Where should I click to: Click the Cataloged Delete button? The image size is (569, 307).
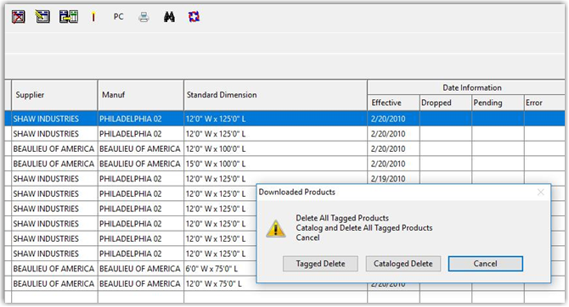pyautogui.click(x=403, y=264)
